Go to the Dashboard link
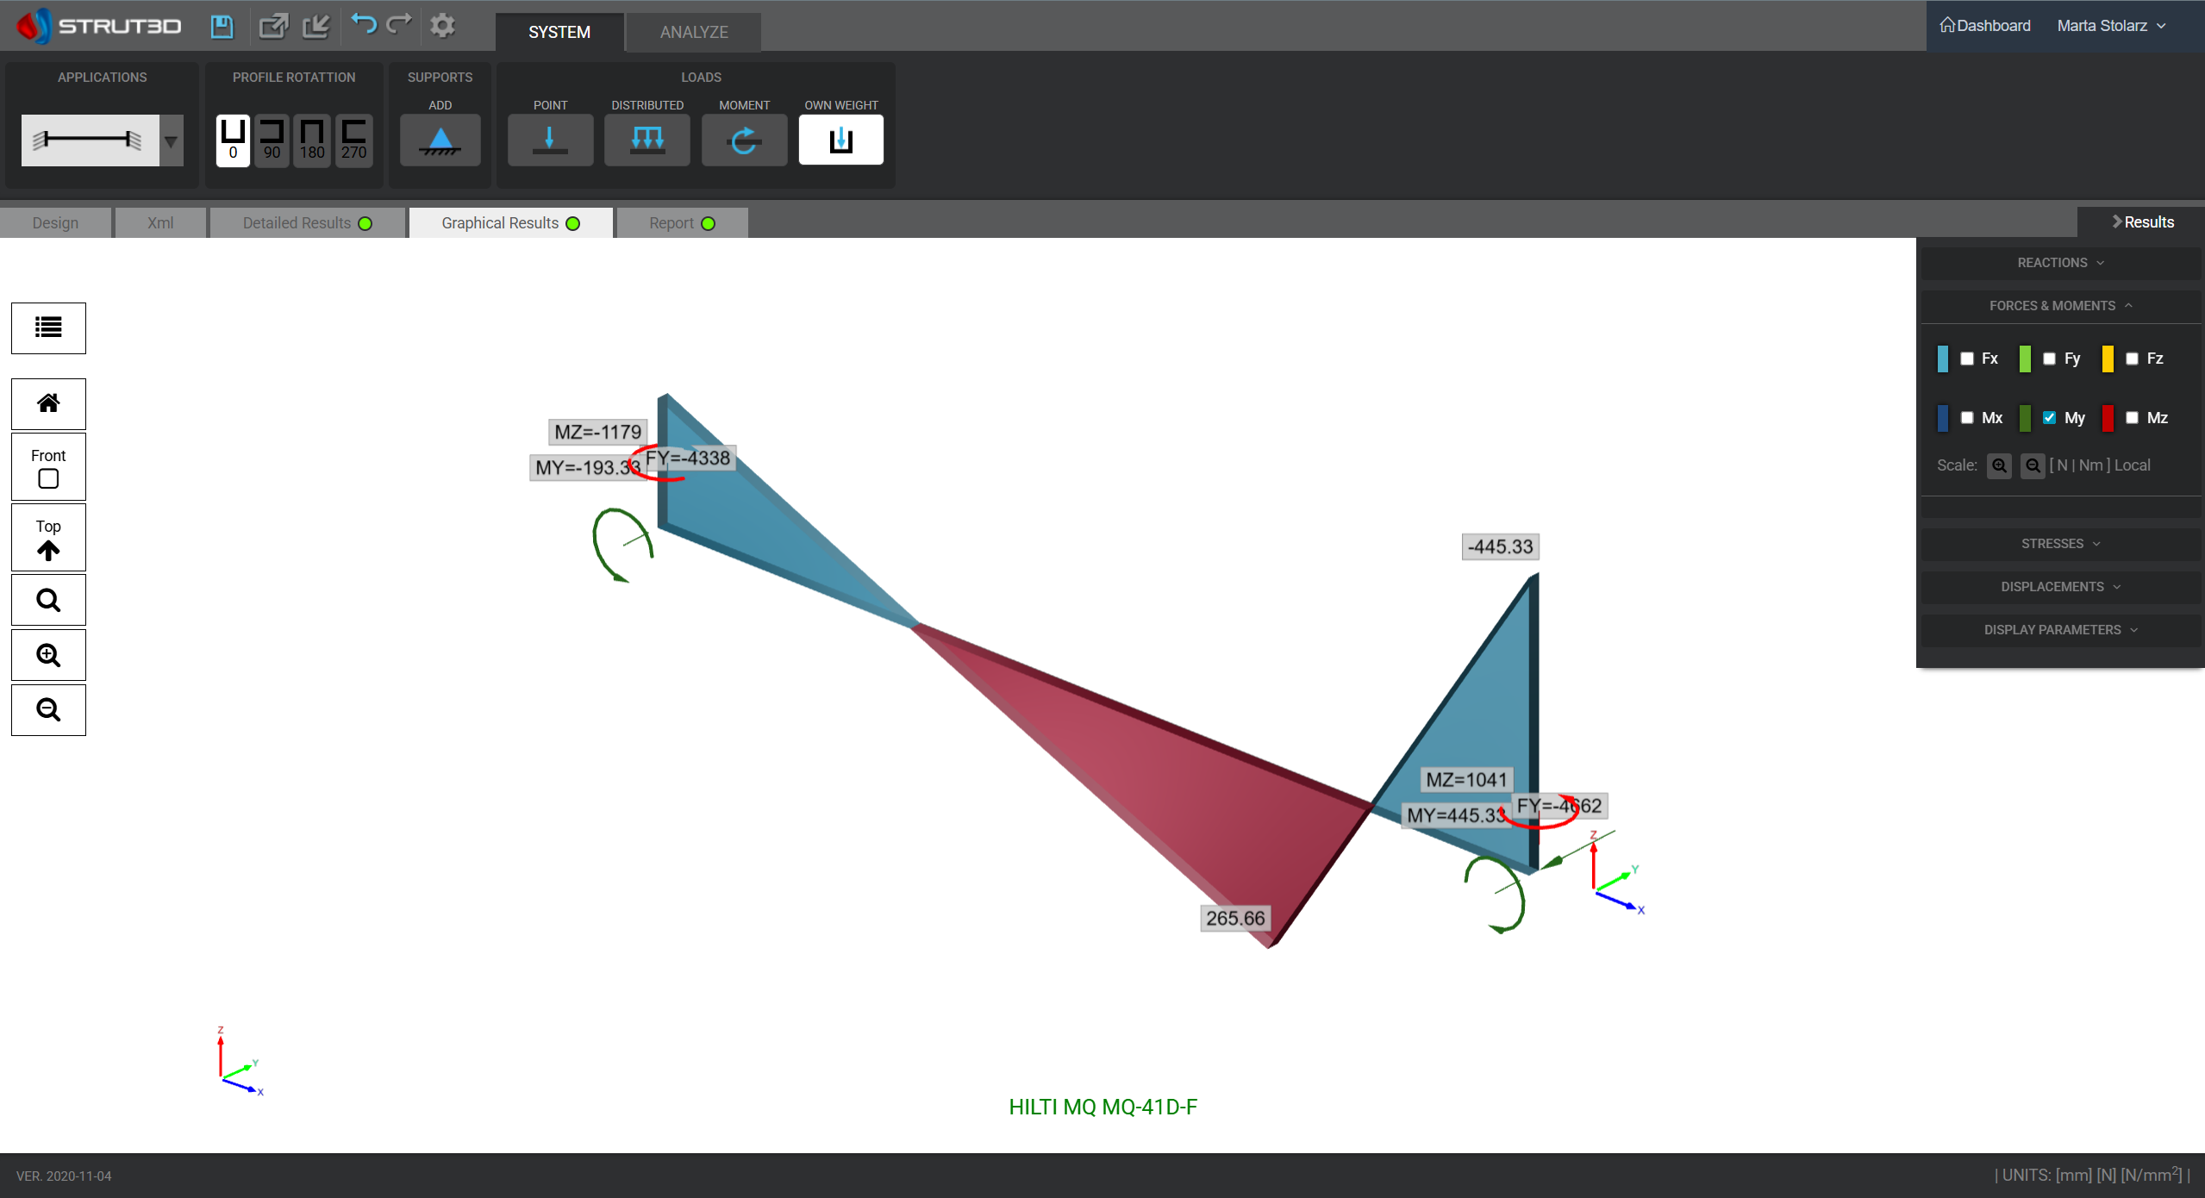Image resolution: width=2205 pixels, height=1198 pixels. 1984,26
